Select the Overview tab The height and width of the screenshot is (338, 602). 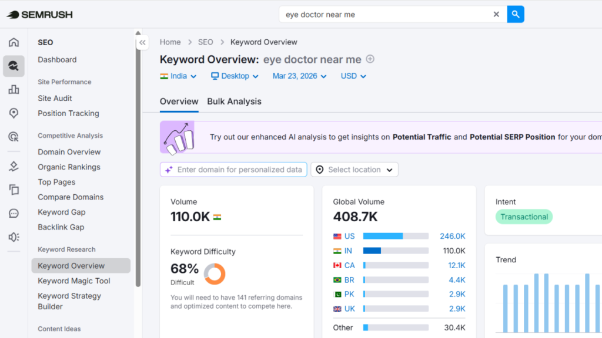pos(179,102)
